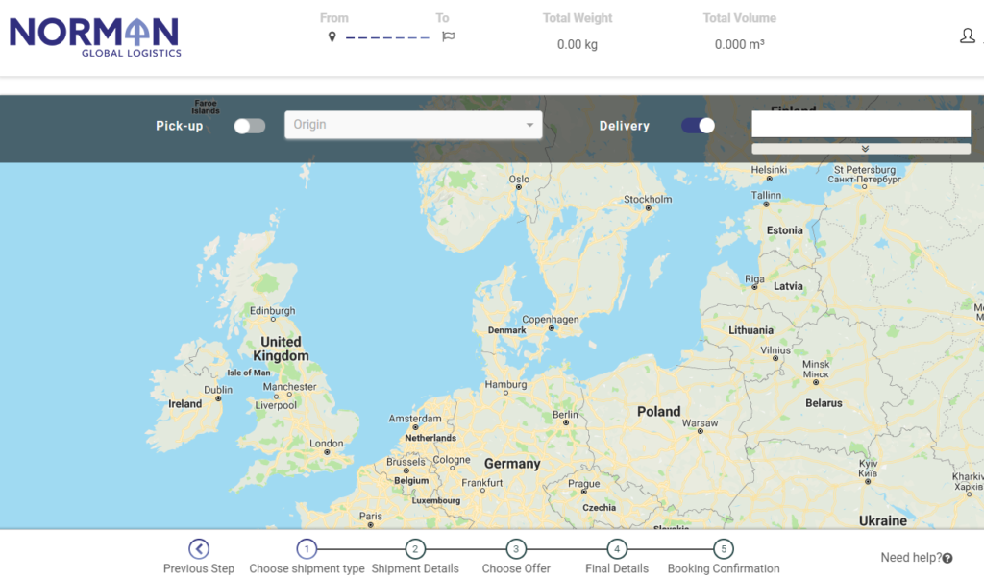Click the Belarus country label
This screenshot has width=984, height=578.
824,403
